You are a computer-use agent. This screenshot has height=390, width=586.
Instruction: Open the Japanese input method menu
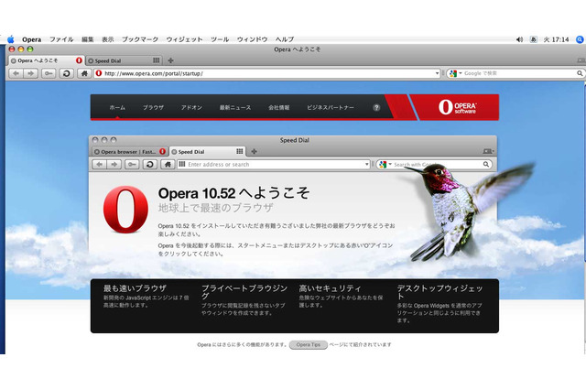pos(534,39)
